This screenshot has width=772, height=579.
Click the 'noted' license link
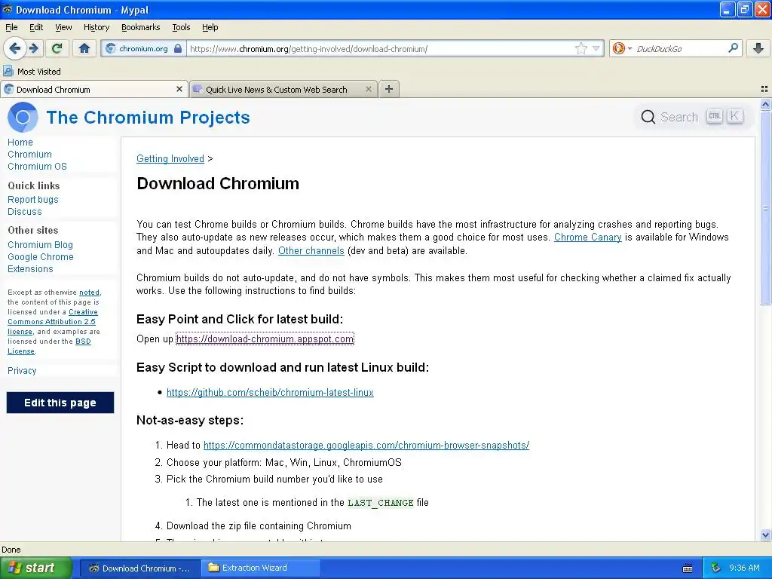point(89,293)
